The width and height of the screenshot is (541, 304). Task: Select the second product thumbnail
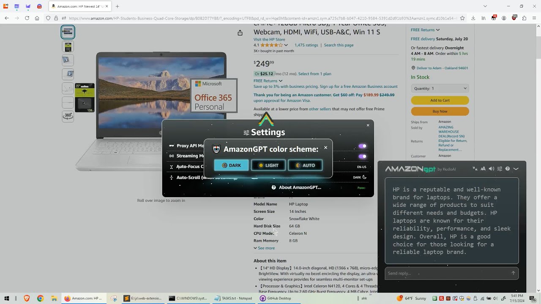tap(68, 46)
